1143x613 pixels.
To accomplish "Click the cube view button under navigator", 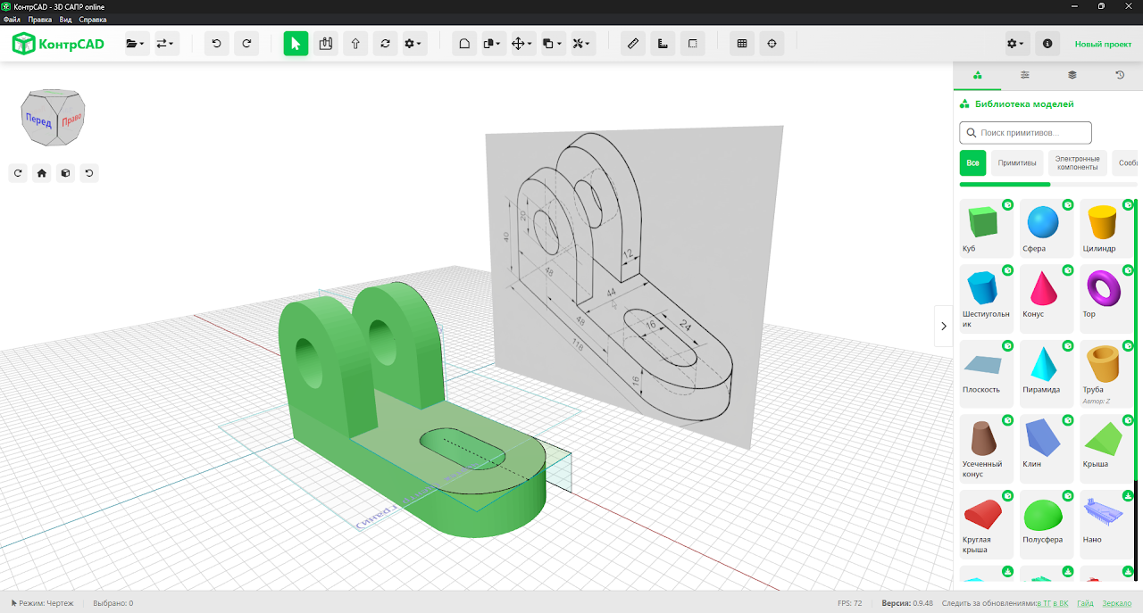I will click(65, 173).
